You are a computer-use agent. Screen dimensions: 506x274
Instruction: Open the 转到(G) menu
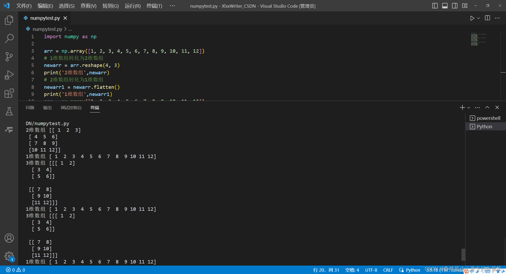[110, 6]
